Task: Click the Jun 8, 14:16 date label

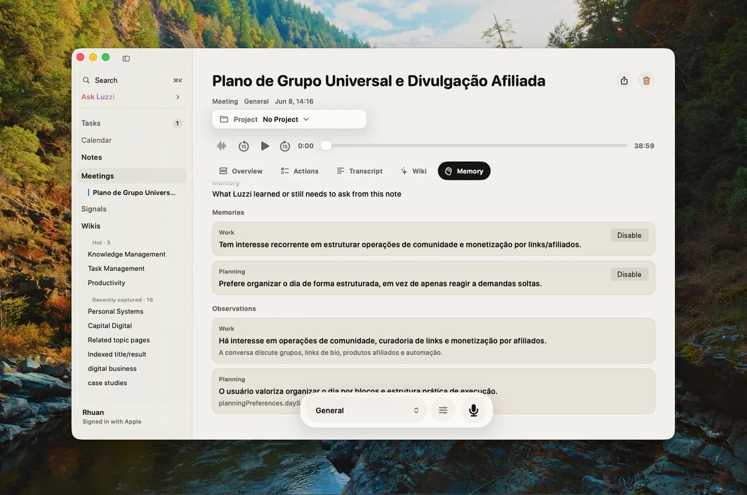Action: click(294, 101)
